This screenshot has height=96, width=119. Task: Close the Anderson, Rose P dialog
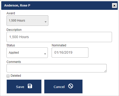(x=114, y=6)
